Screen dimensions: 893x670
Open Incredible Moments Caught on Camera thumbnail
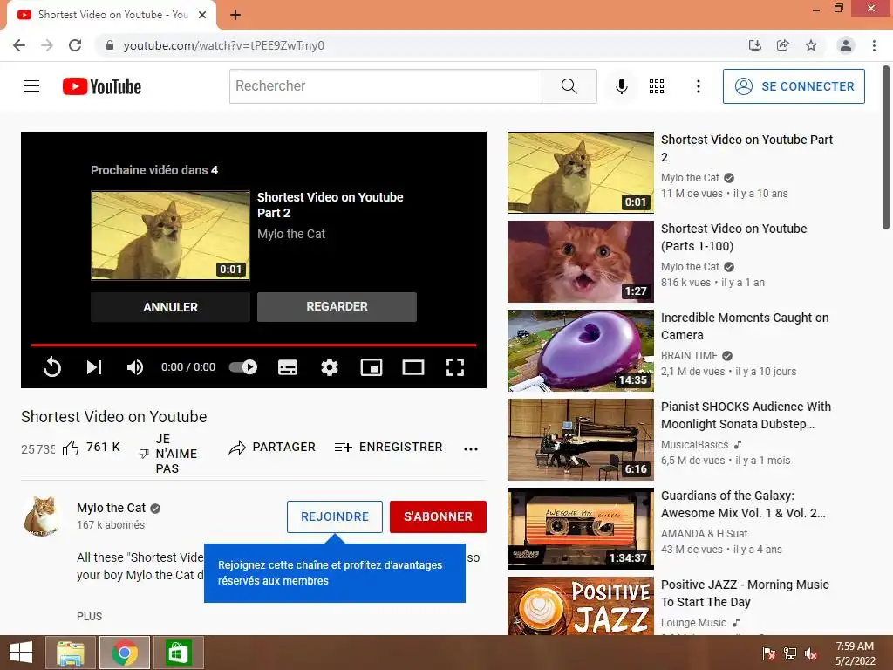tap(580, 351)
